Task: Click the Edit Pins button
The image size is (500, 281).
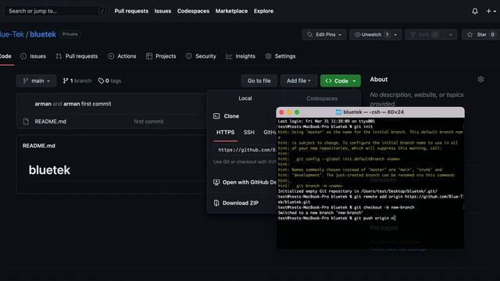Action: pyautogui.click(x=324, y=34)
